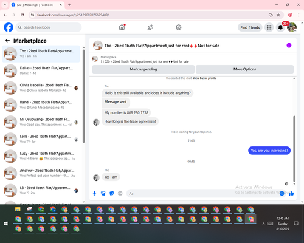Image resolution: width=304 pixels, height=243 pixels.
Task: Go back in Chrome browser
Action: [x=5, y=15]
